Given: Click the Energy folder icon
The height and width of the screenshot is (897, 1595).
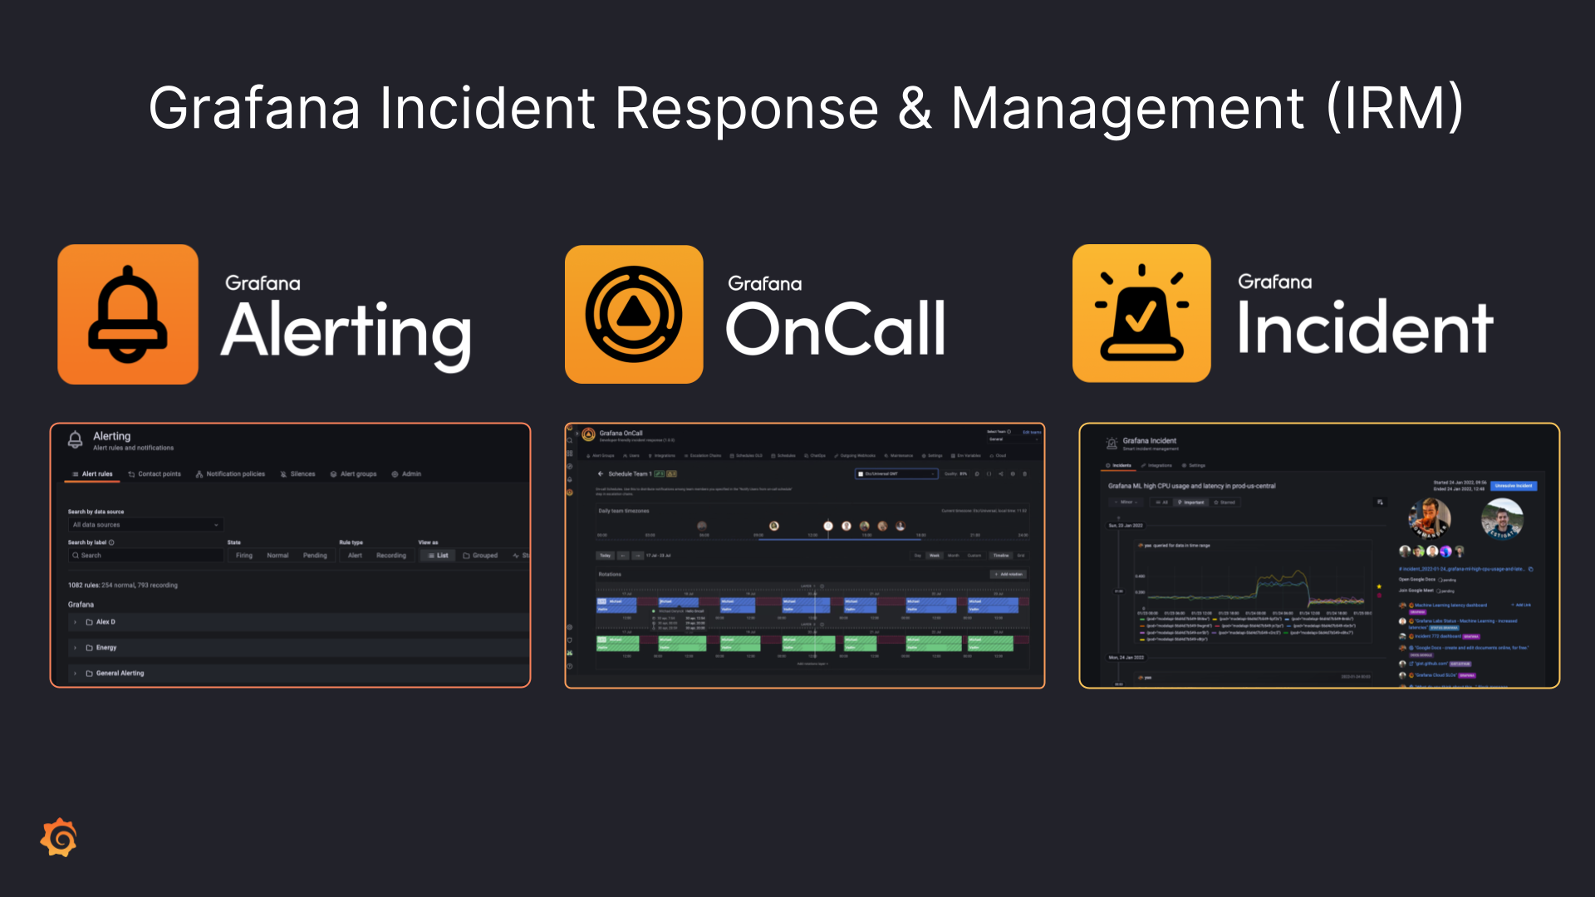Looking at the screenshot, I should coord(89,648).
